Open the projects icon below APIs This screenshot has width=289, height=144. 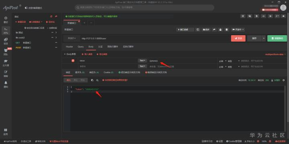6,40
